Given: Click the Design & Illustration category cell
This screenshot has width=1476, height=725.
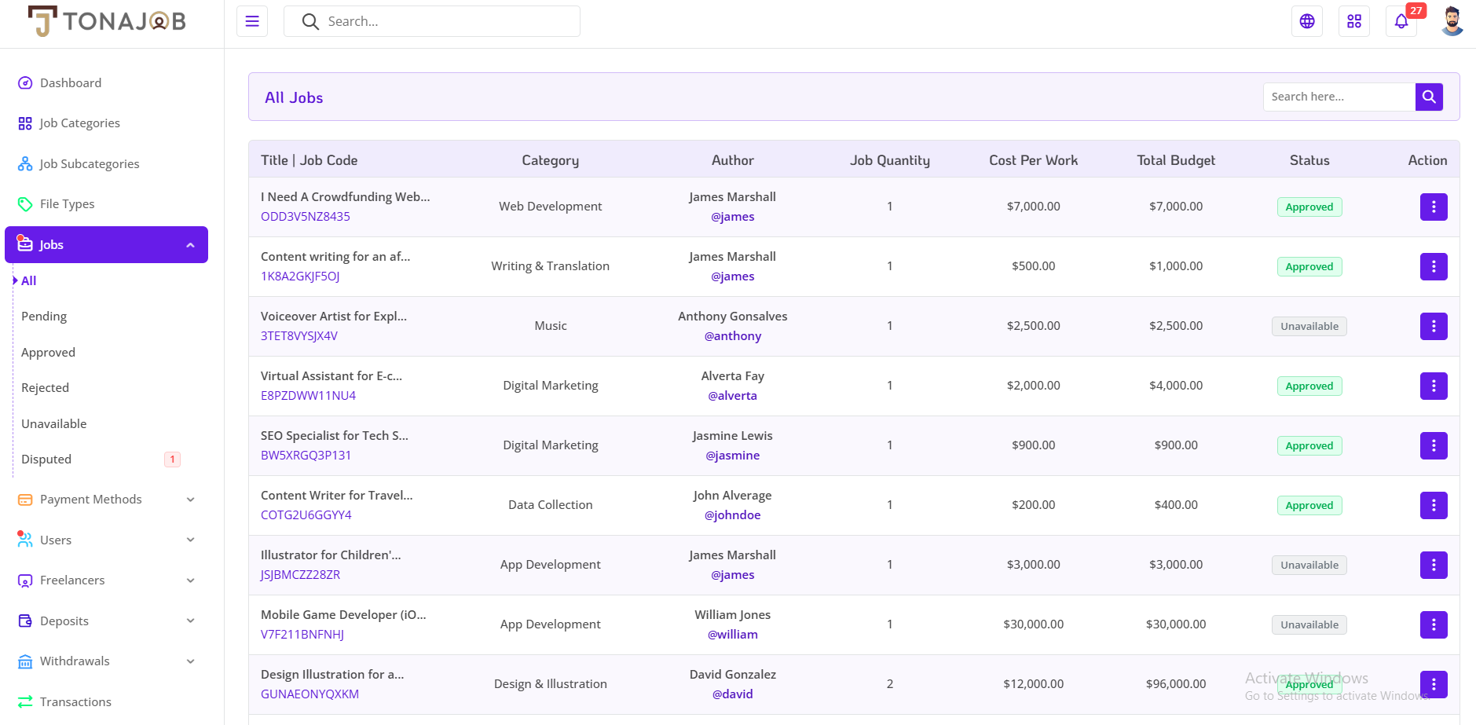Looking at the screenshot, I should coord(551,684).
